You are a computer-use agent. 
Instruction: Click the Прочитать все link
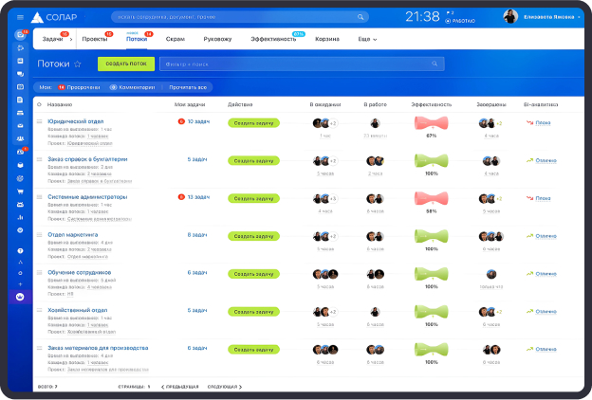pos(188,87)
